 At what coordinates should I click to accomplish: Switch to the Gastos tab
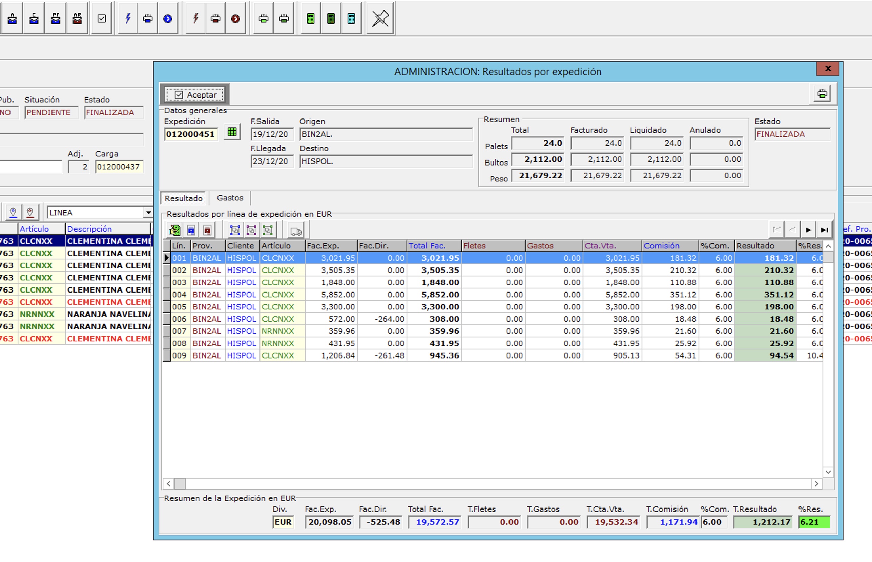point(230,198)
